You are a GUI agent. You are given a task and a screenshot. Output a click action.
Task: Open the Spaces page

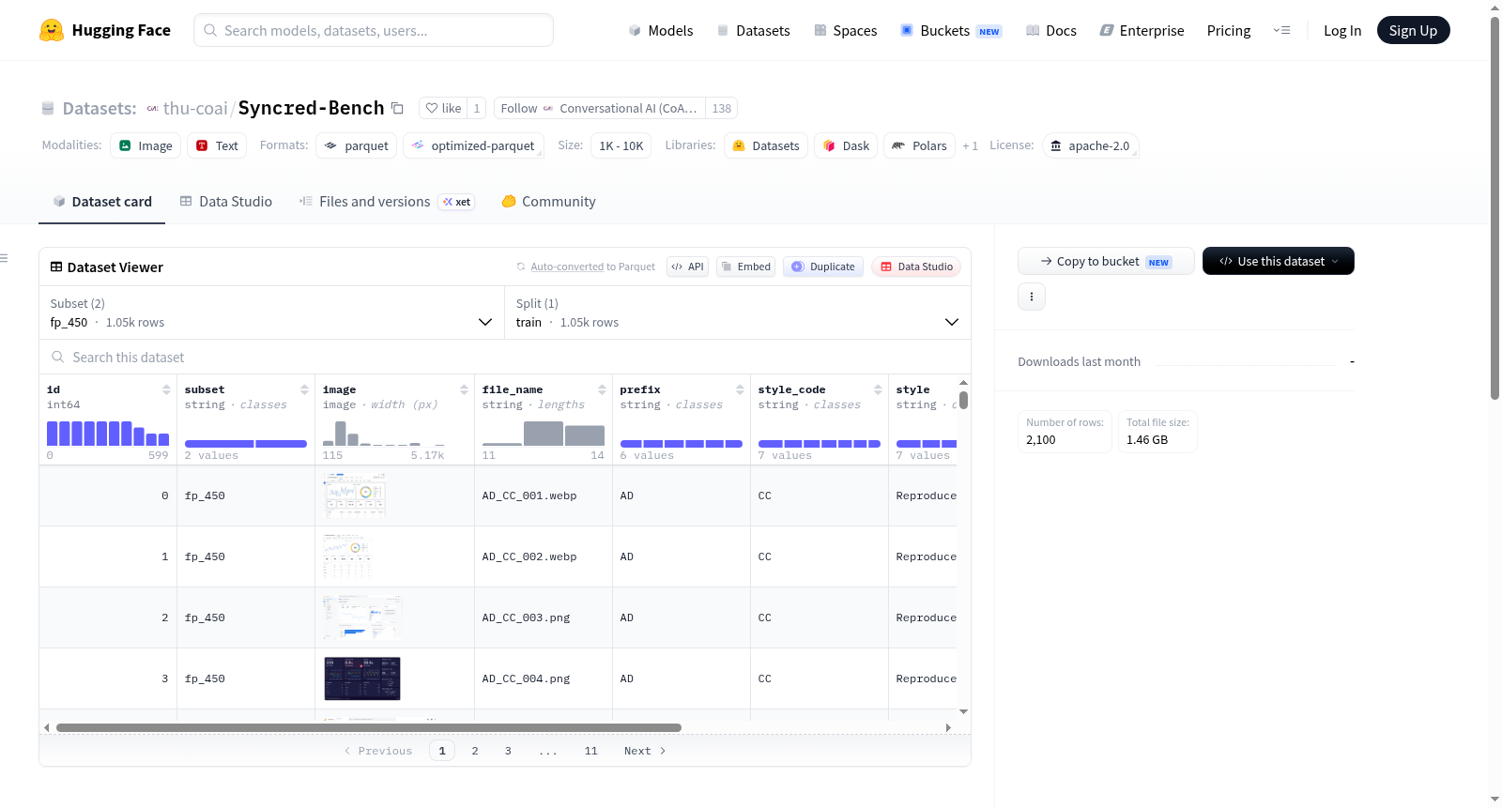(845, 30)
